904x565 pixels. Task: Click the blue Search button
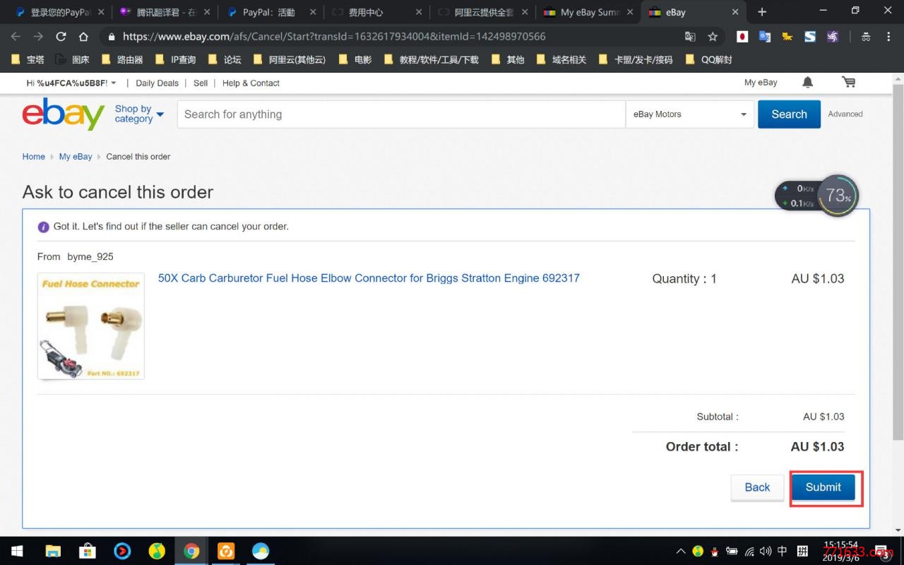tap(789, 114)
